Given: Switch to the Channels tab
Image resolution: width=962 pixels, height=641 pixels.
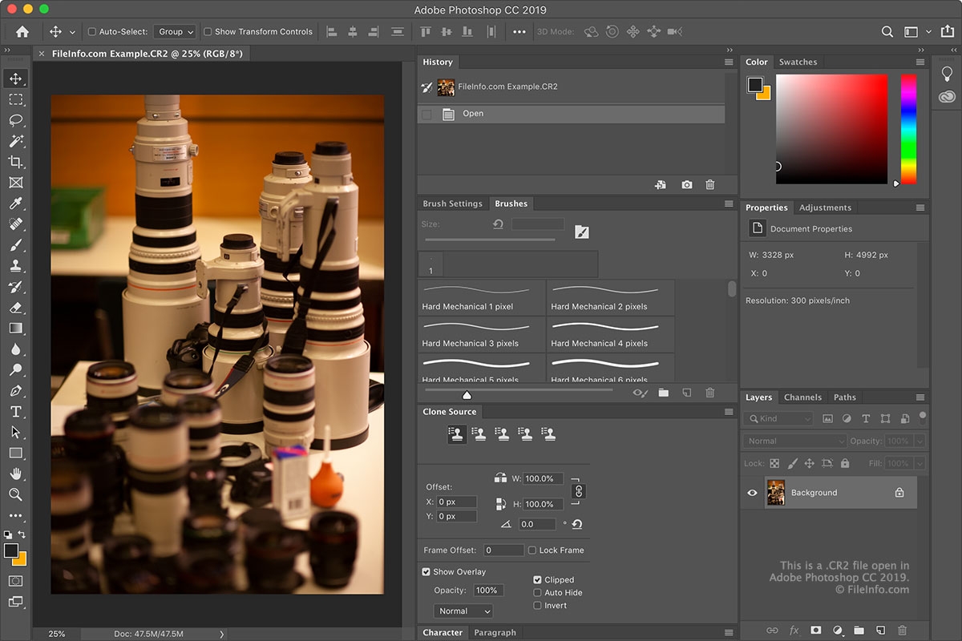Looking at the screenshot, I should pos(802,397).
